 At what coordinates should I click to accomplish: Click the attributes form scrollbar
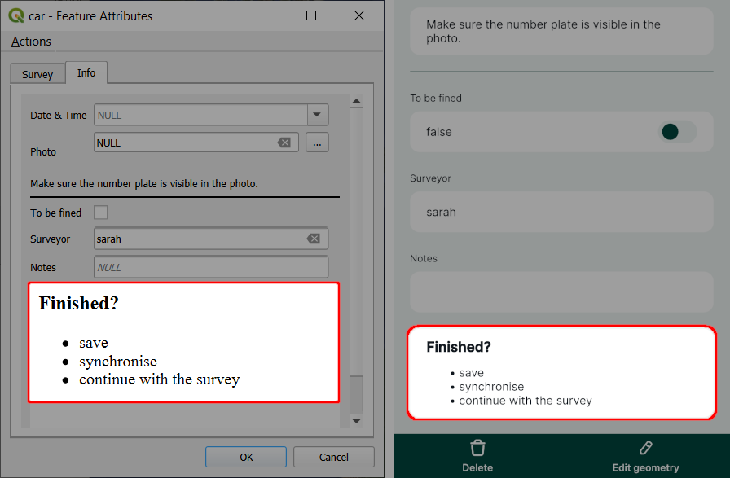[x=356, y=244]
